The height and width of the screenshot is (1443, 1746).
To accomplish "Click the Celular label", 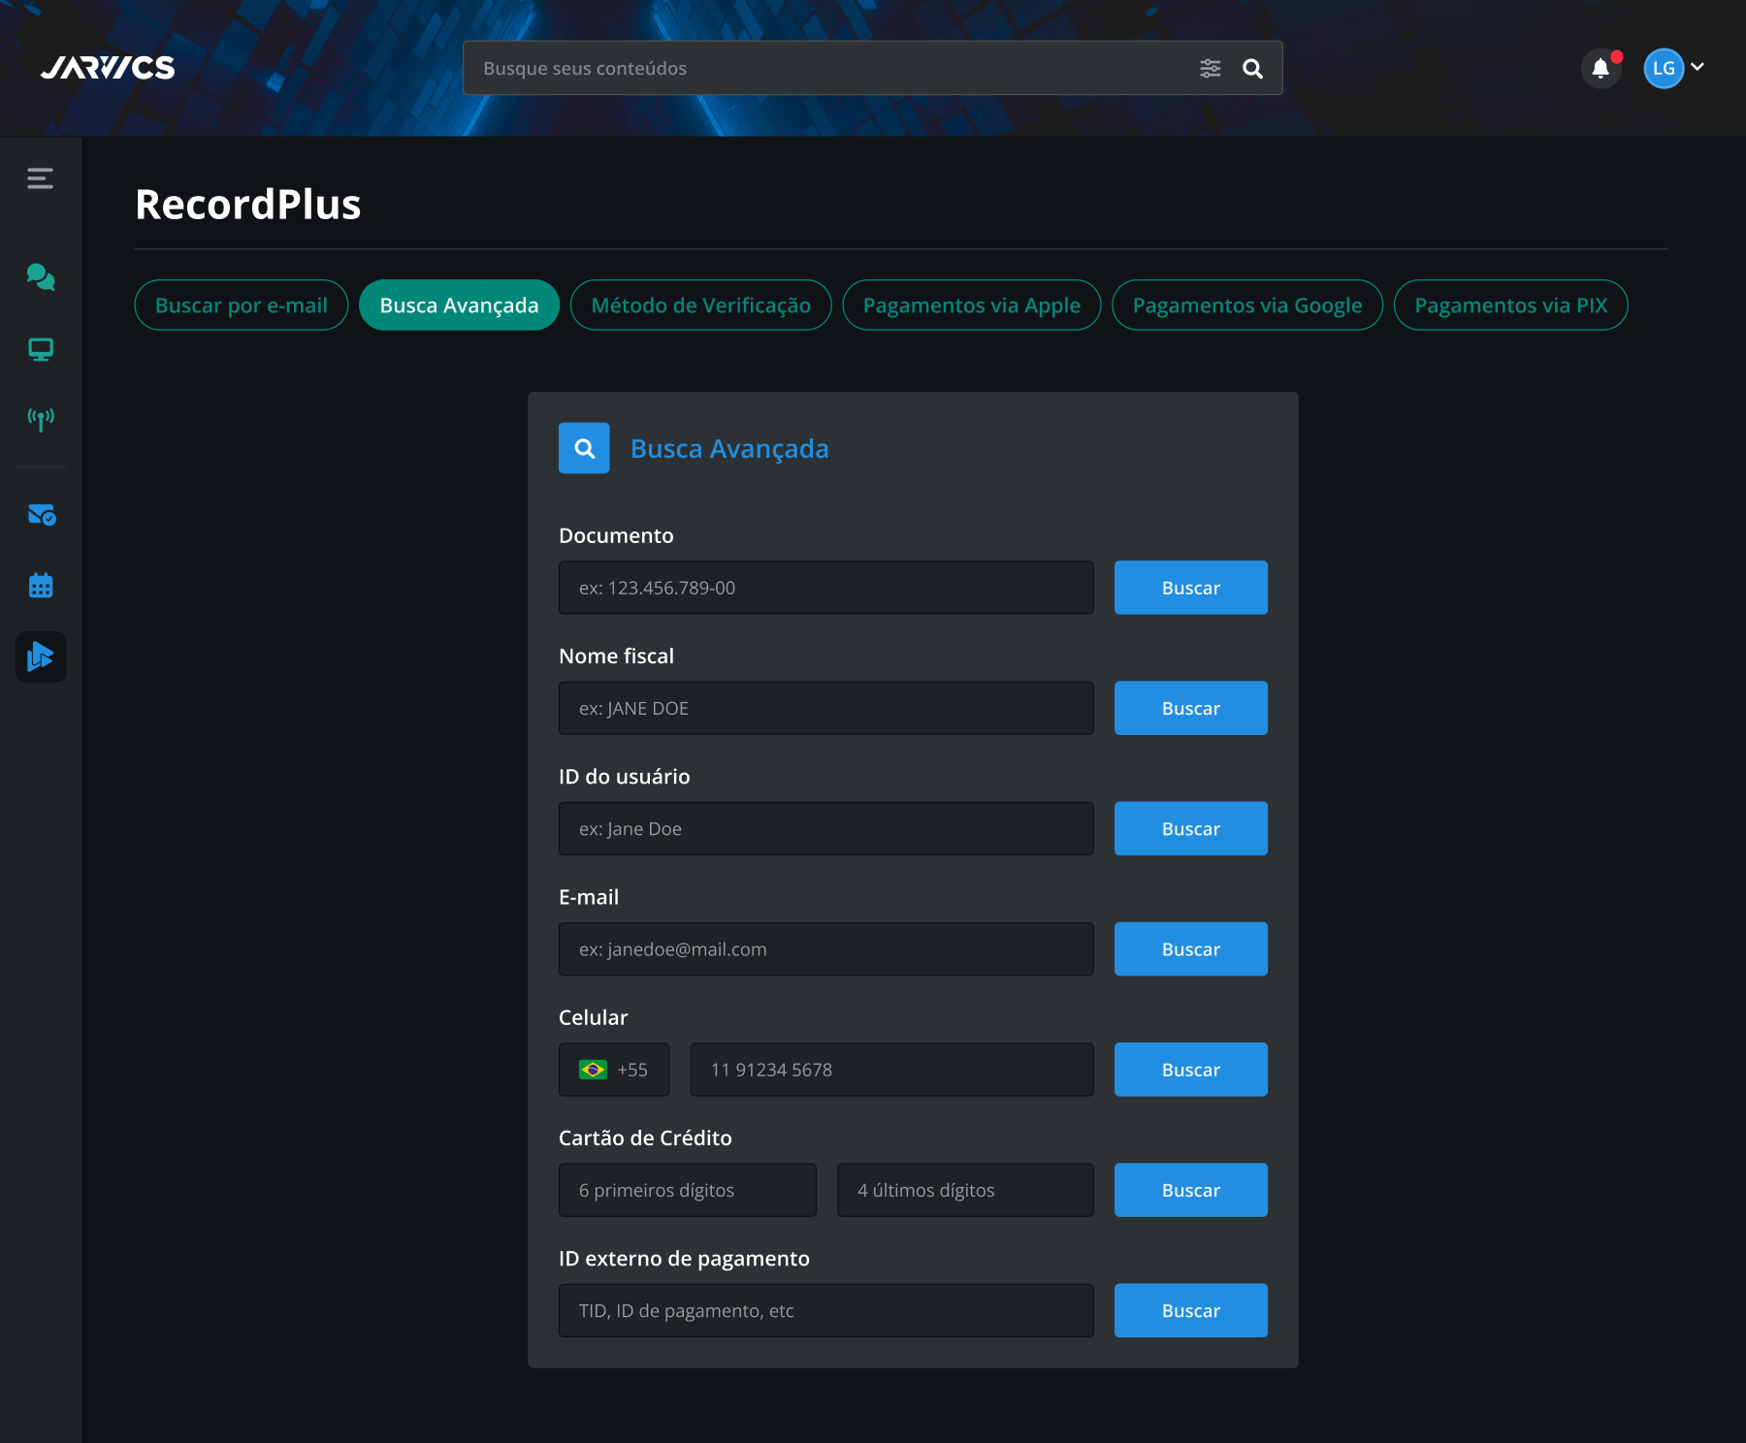I will 594,1017.
